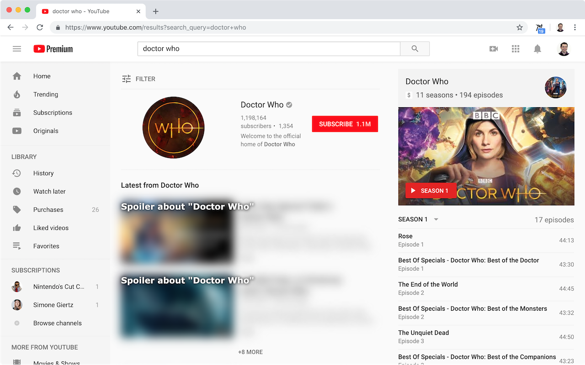585x365 pixels.
Task: Click the magnifier search button
Action: [415, 49]
